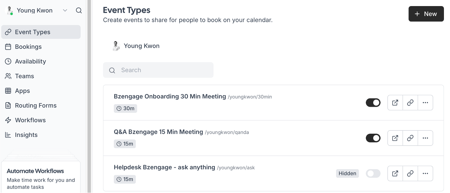Screen dimensions: 450x193
Task: Click the Young Kwon avatar above search
Action: click(x=116, y=46)
